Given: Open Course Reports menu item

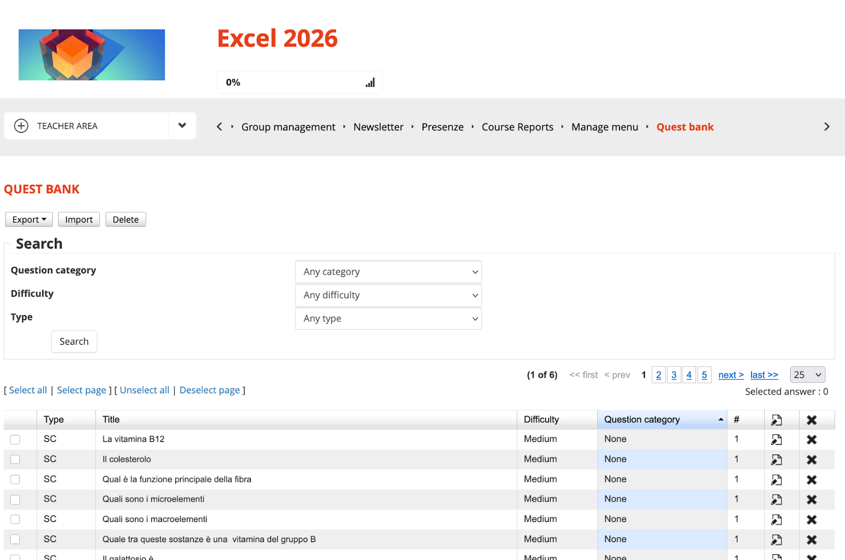Looking at the screenshot, I should [517, 127].
